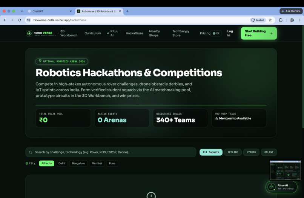Image resolution: width=304 pixels, height=198 pixels.
Task: Reload the page with the refresh icon
Action: pyautogui.click(x=20, y=20)
